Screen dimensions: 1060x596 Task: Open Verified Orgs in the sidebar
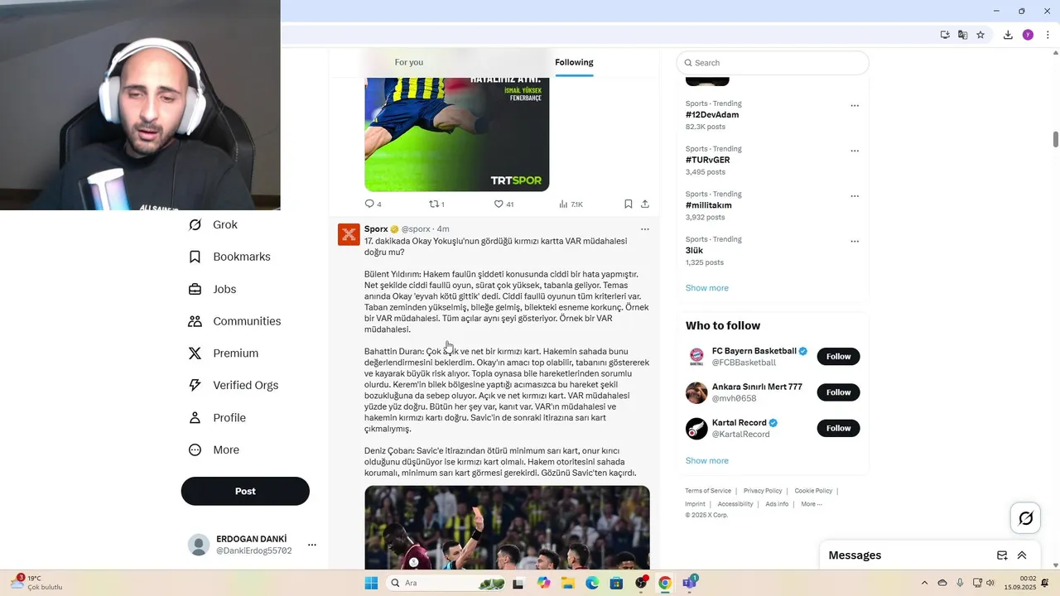pos(233,385)
